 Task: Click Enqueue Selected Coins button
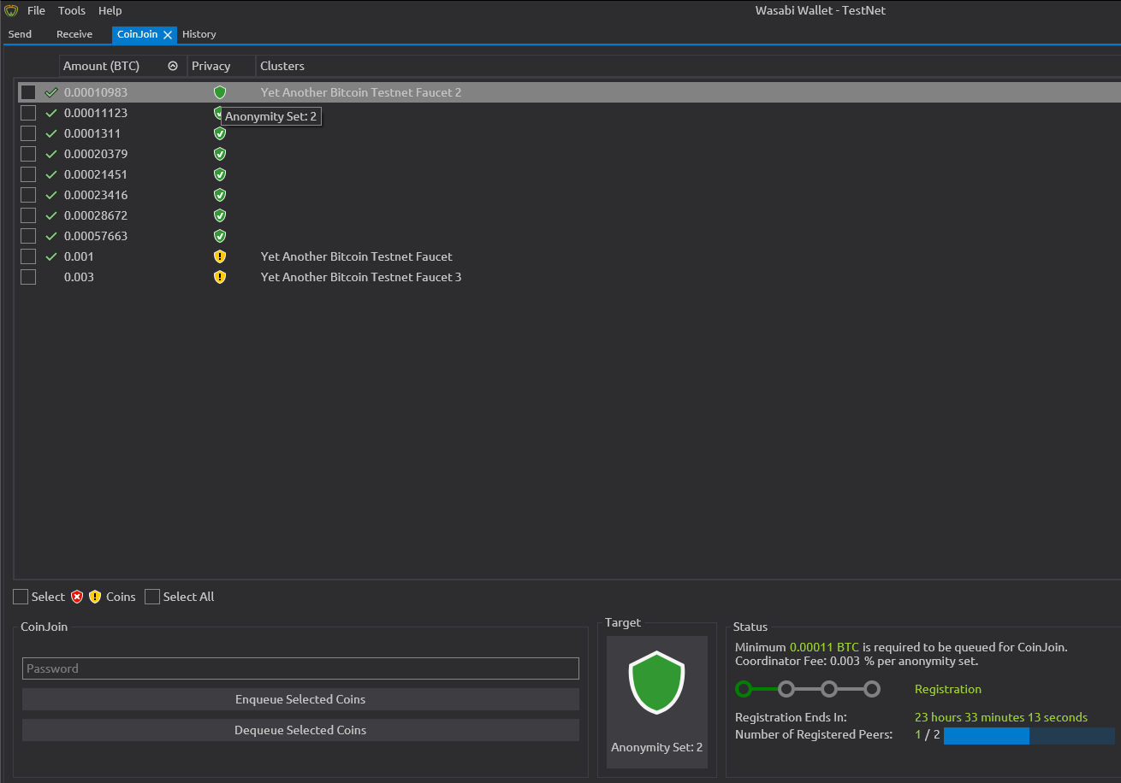coord(300,699)
